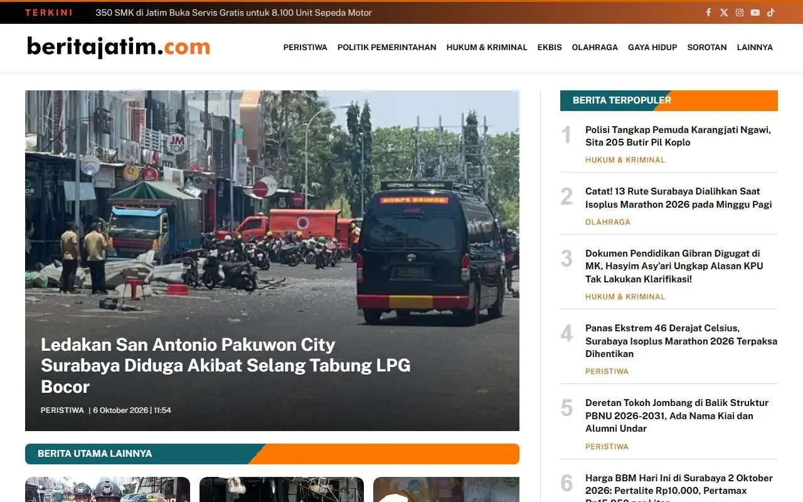The width and height of the screenshot is (803, 502).
Task: Click PERISTIWA tag under PBNU Jombang story
Action: [607, 447]
